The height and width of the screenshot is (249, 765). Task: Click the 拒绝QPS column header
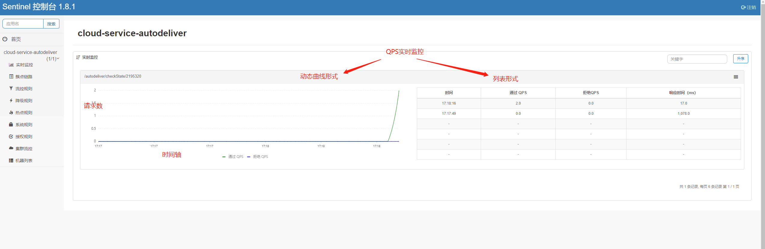tap(591, 93)
